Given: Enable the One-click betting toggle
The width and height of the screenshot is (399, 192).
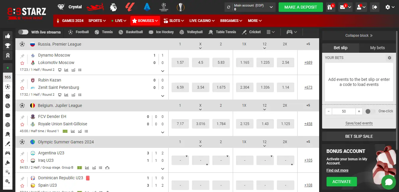Looking at the screenshot, I should click(370, 111).
